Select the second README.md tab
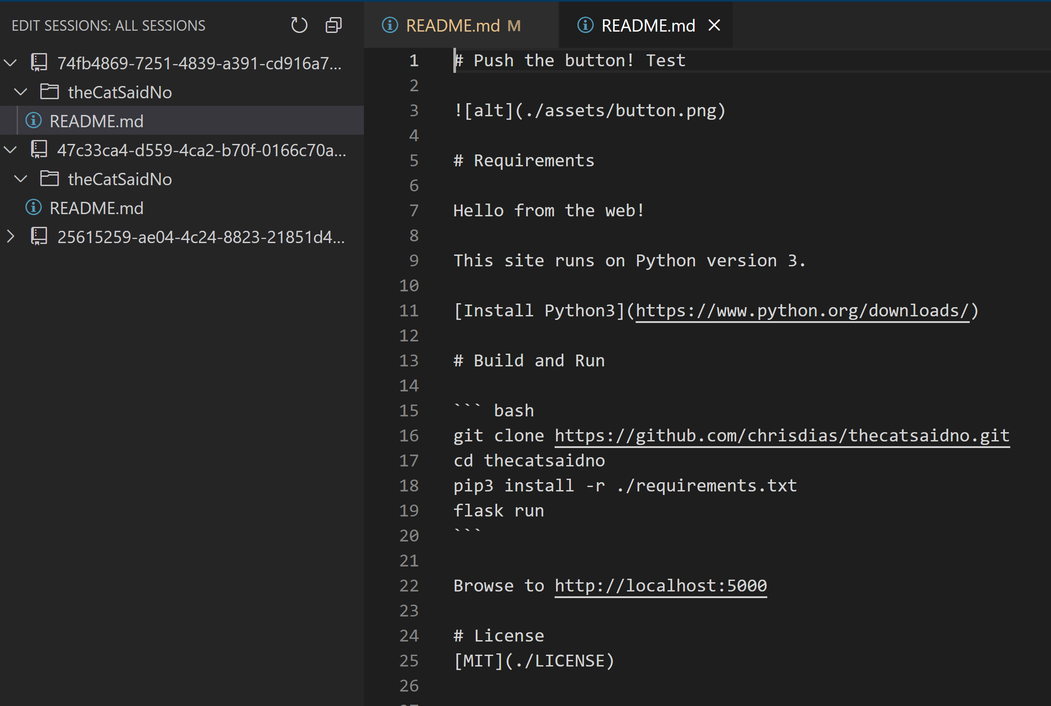The height and width of the screenshot is (706, 1051). coord(648,25)
